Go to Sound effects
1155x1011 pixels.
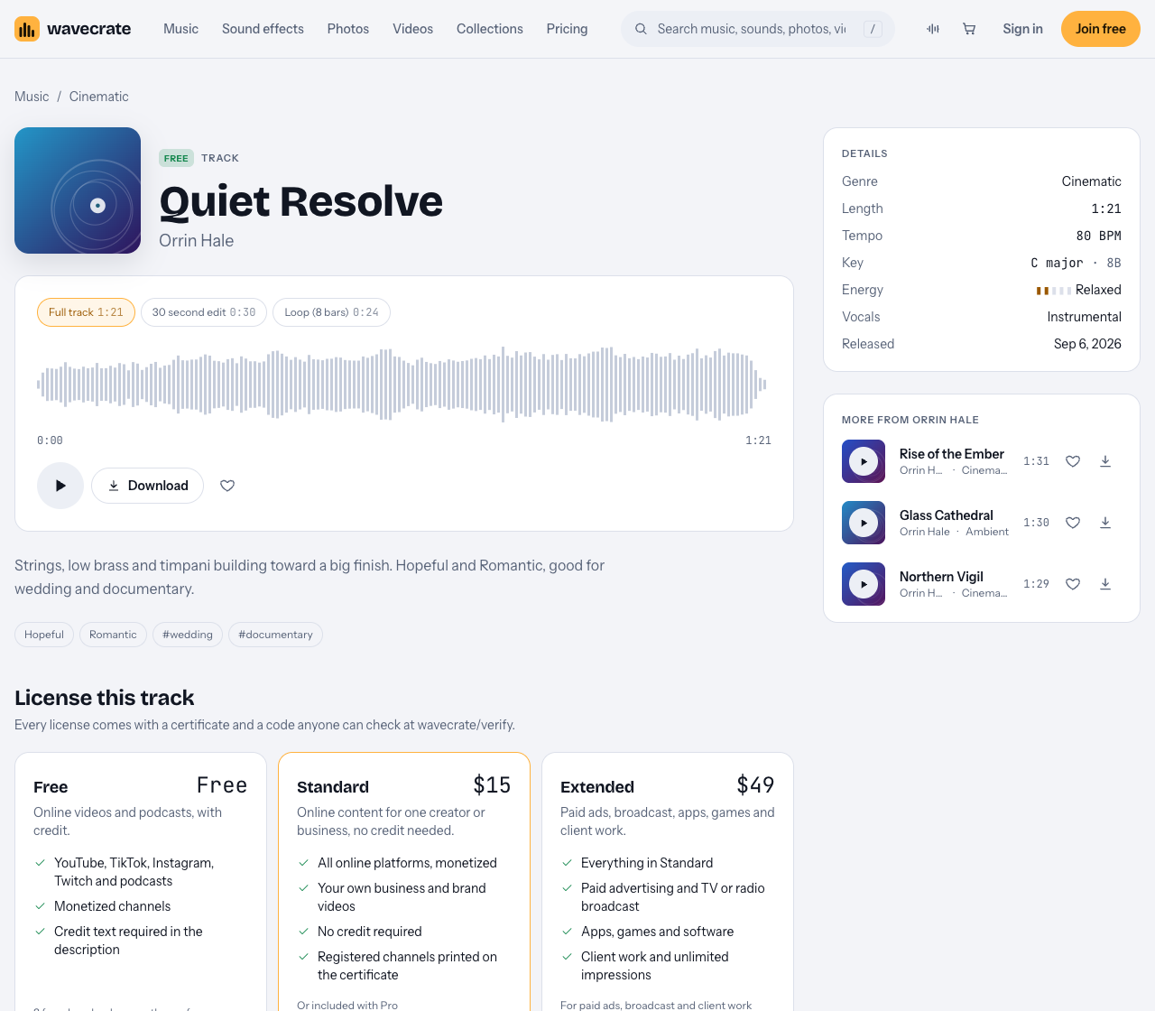tap(263, 29)
